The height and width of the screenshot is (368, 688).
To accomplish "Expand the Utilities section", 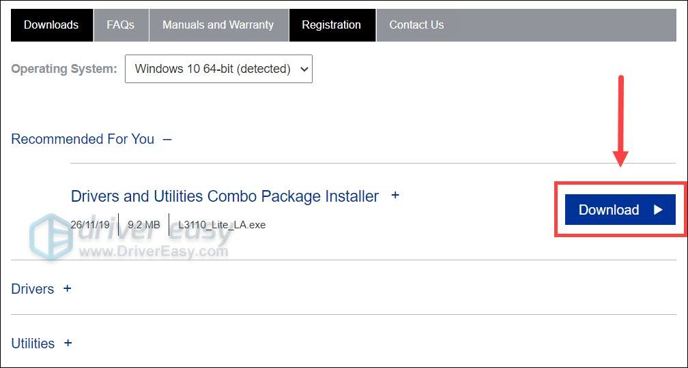I will tap(33, 343).
